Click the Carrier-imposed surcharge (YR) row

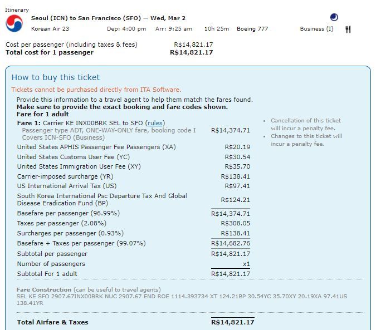coord(133,176)
